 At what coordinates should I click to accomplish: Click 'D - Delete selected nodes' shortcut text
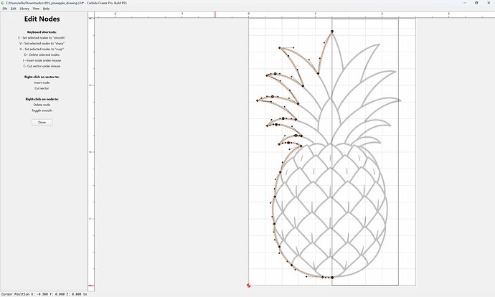(42, 55)
